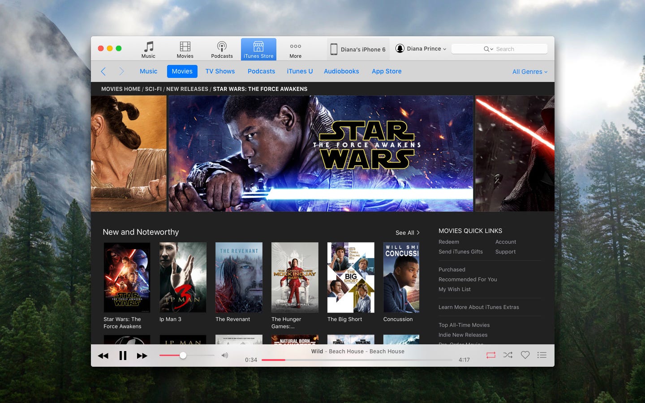
Task: Open the search magnifier options dropdown
Action: pos(488,49)
